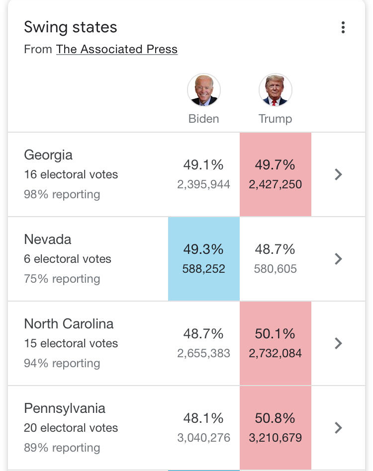Click the Swing states heading
This screenshot has height=471, width=373.
point(71,27)
